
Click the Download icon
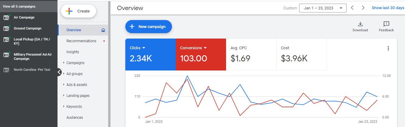pyautogui.click(x=360, y=24)
